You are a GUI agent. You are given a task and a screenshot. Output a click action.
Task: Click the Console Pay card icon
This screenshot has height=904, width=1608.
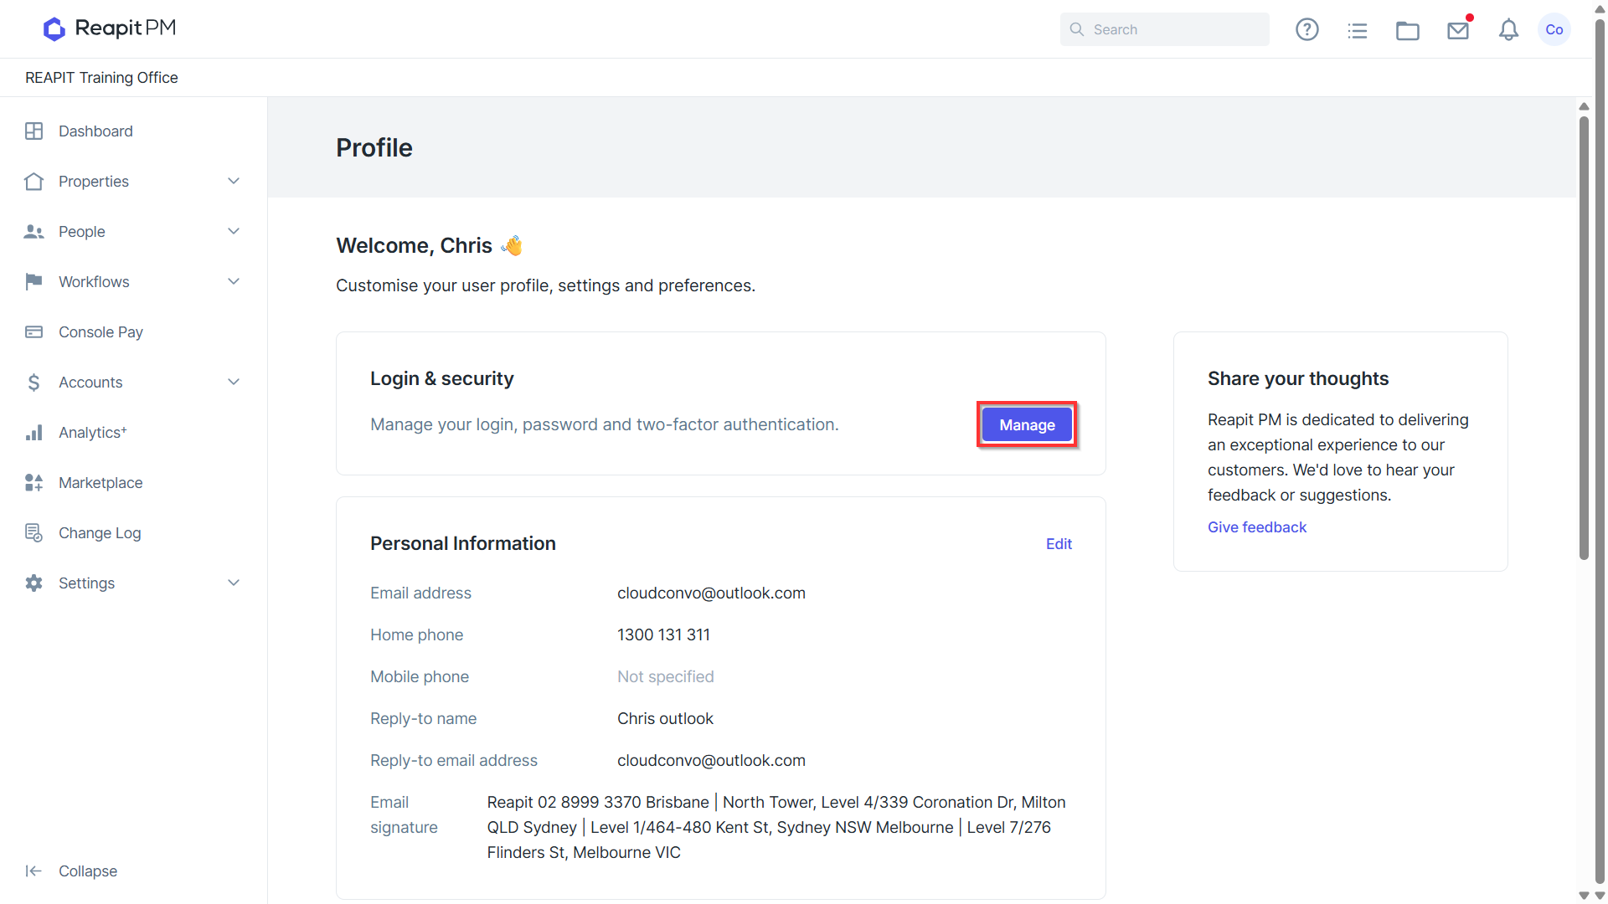click(33, 332)
